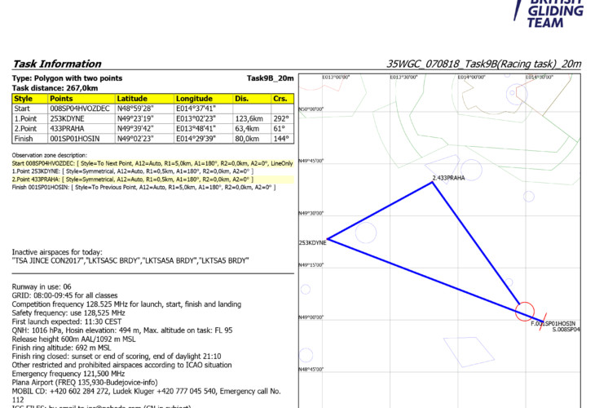595x408 pixels.
Task: Click the British Gliding Team logo
Action: (555, 12)
